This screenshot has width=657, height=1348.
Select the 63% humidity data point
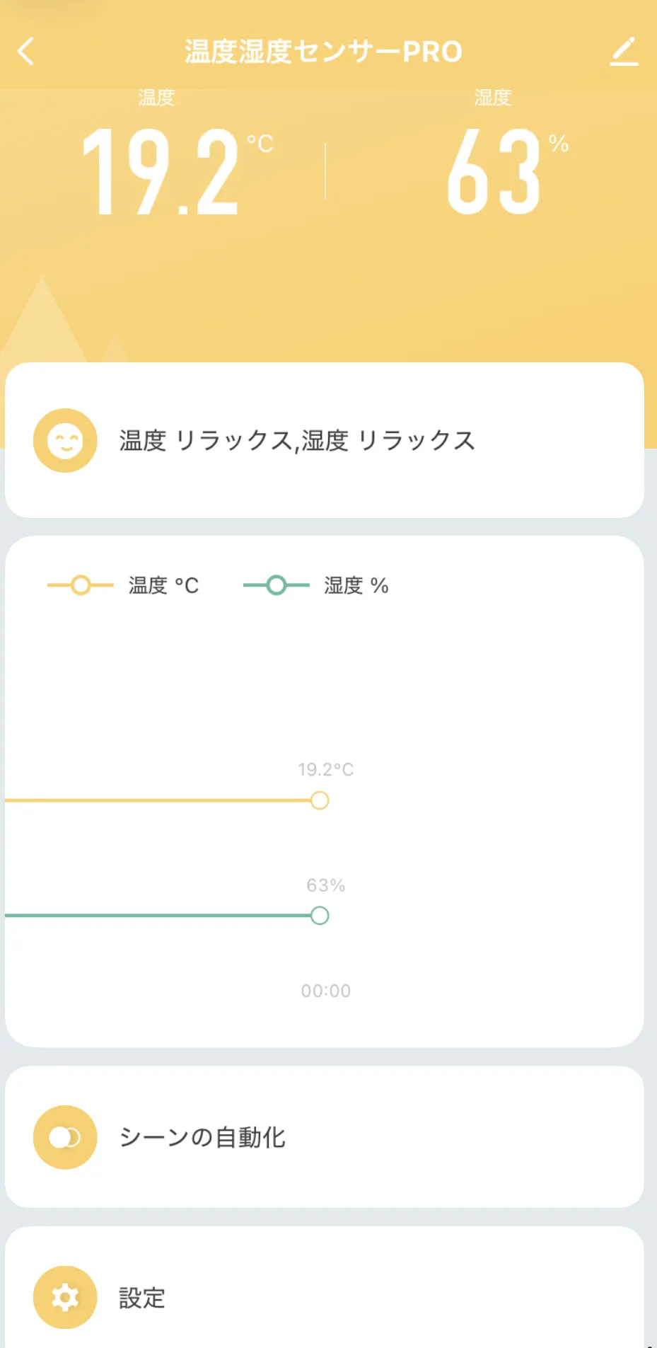point(320,916)
